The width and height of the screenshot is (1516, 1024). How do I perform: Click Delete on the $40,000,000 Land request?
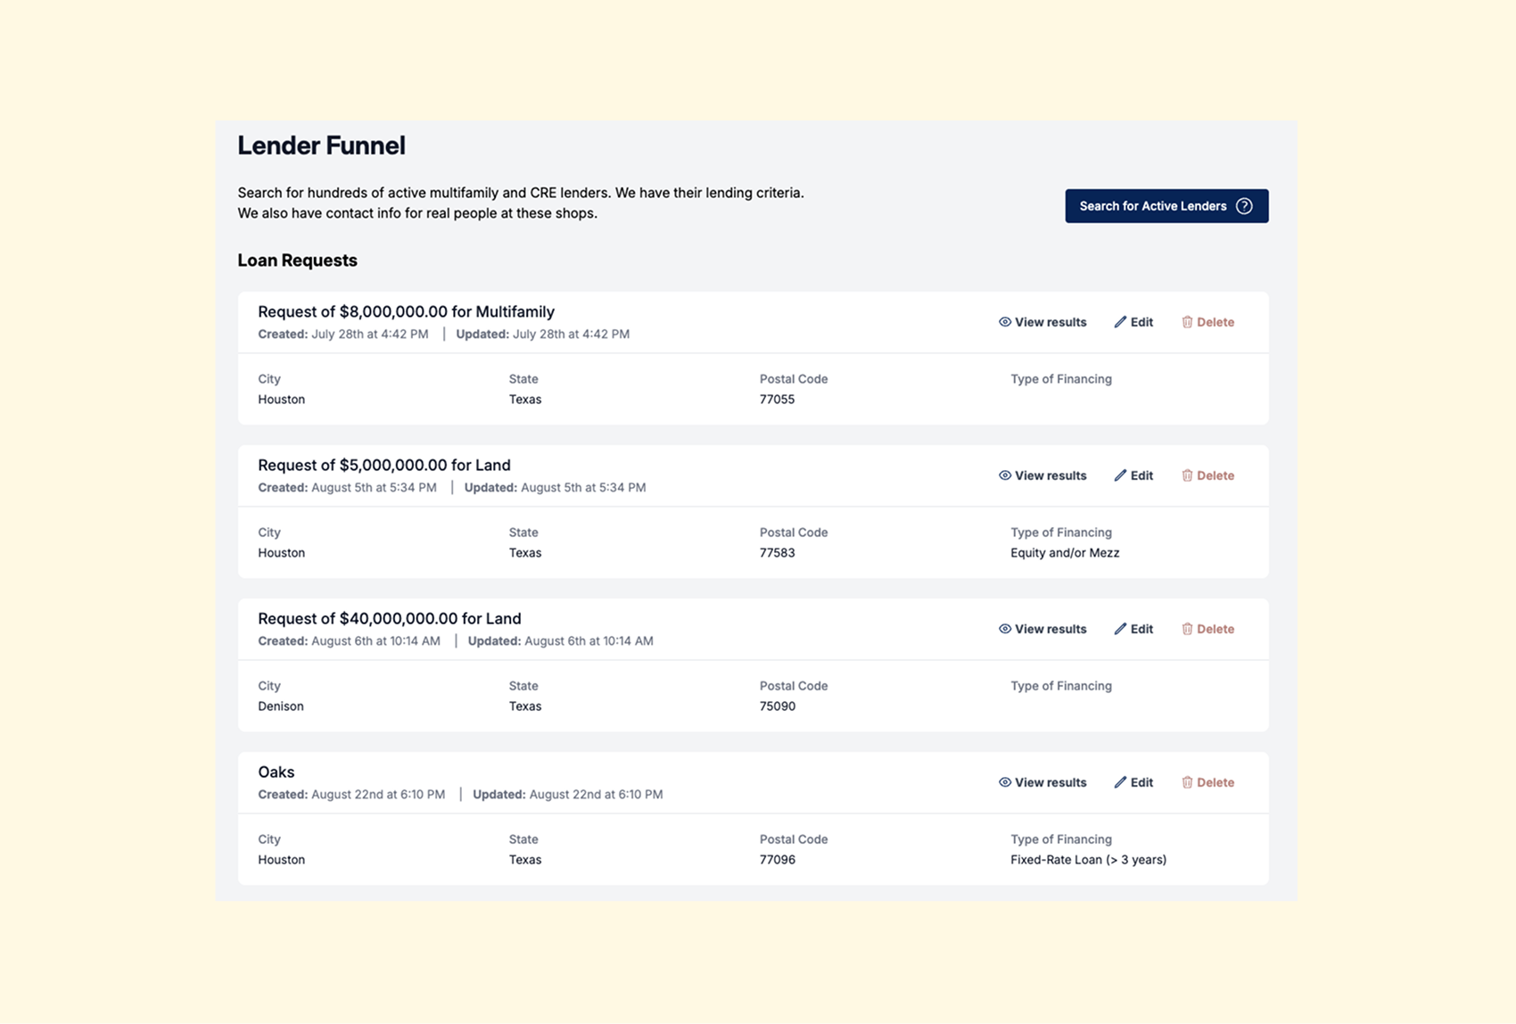pyautogui.click(x=1216, y=629)
